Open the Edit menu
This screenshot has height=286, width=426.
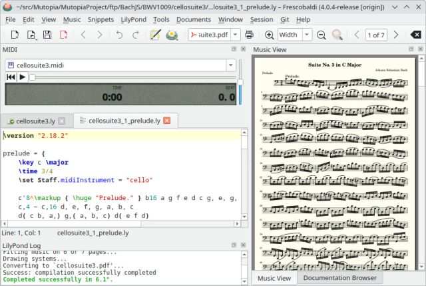pos(28,19)
